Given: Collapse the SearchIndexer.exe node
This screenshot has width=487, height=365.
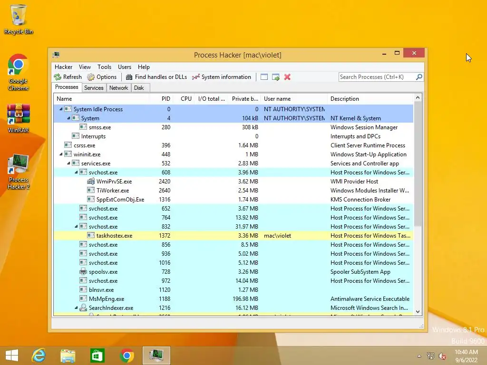Looking at the screenshot, I should tap(76, 308).
